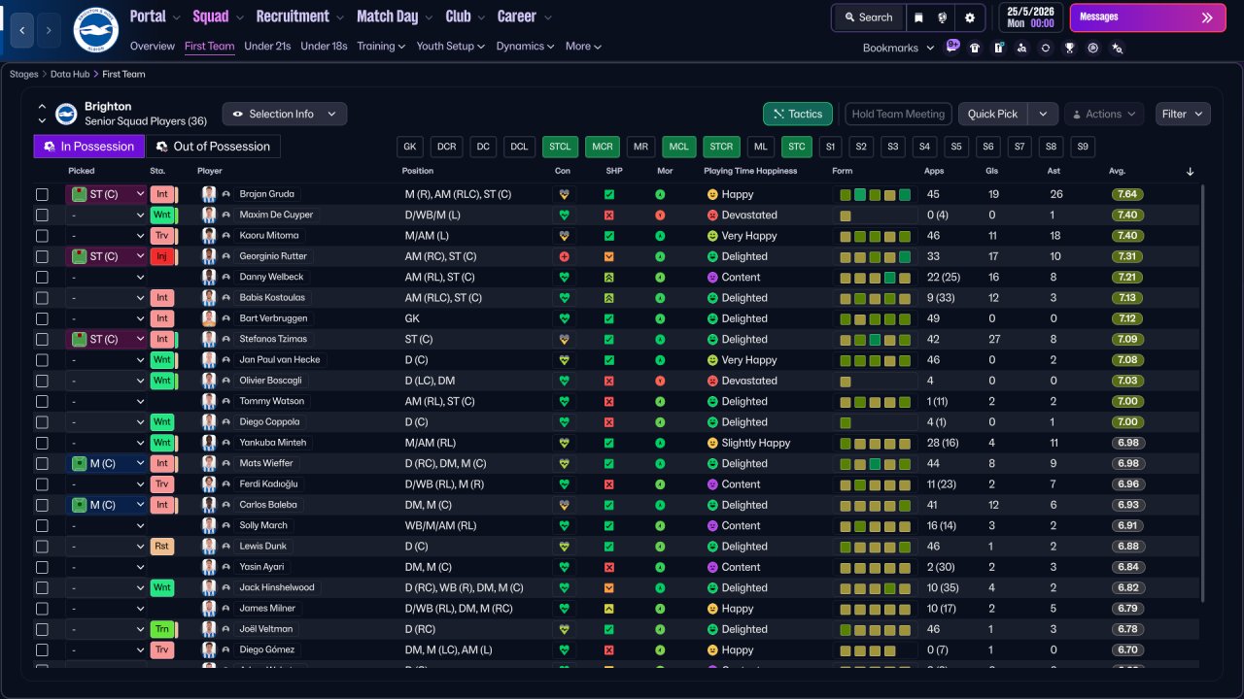Select the checkbox for Bart Verbruggen

[x=42, y=318]
